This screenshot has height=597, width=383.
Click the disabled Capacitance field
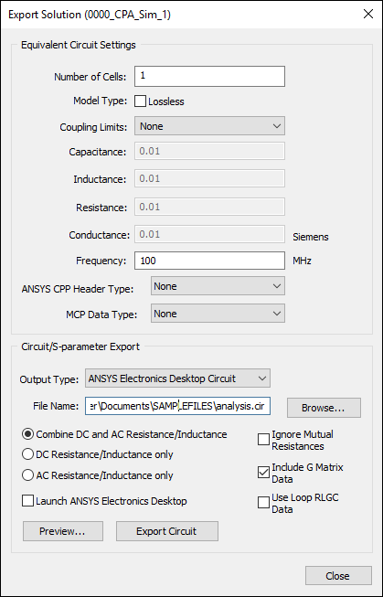209,152
